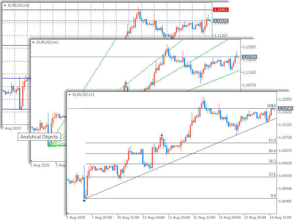Click the 13 Aug 04:00 time label
Image resolution: width=294 pixels, height=220 pixels.
(229, 217)
